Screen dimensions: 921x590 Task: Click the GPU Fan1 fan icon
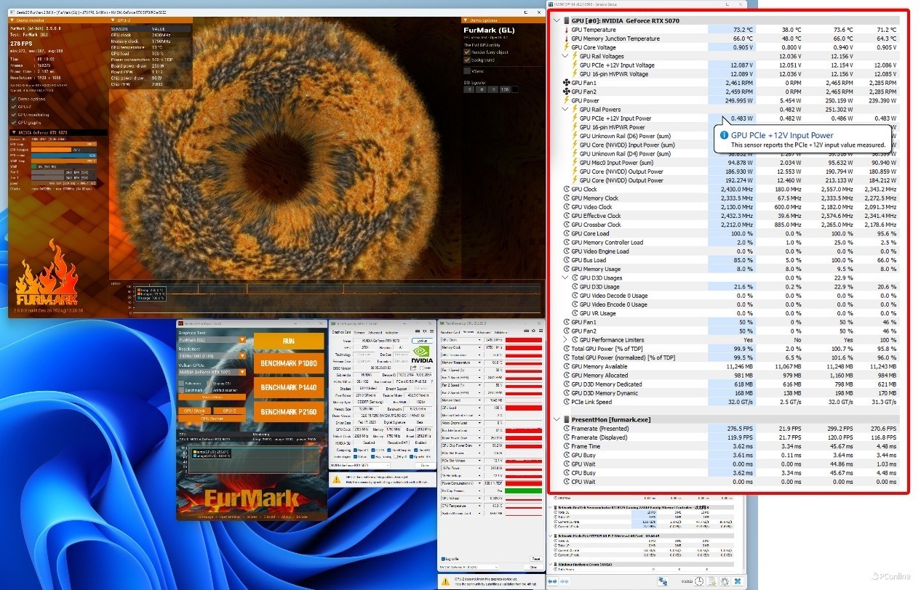[x=567, y=83]
